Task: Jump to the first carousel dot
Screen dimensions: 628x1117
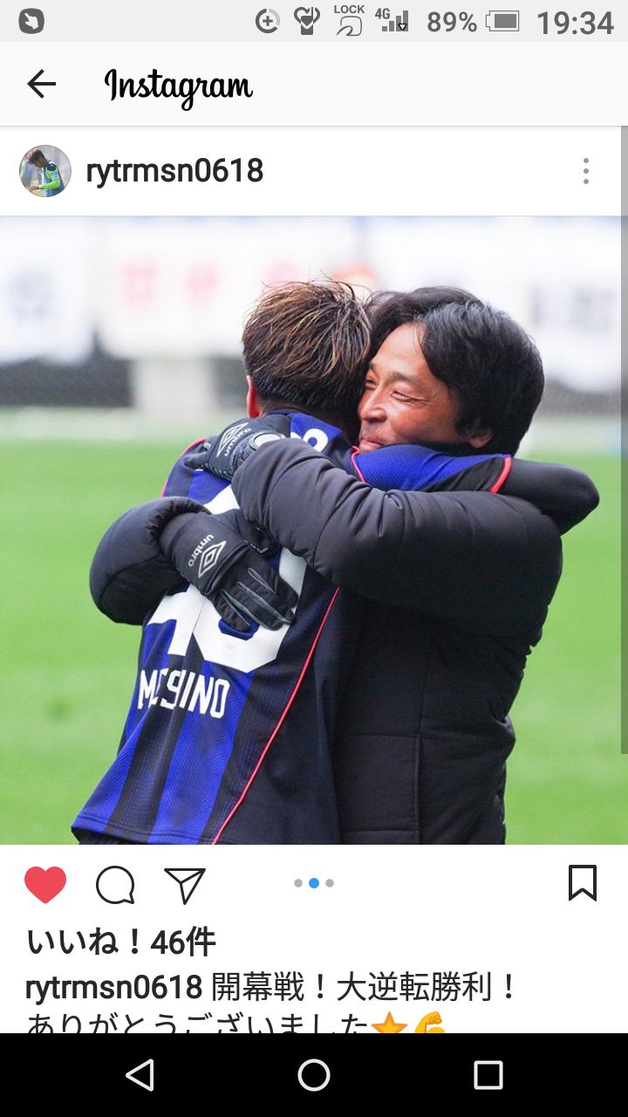Action: (298, 883)
